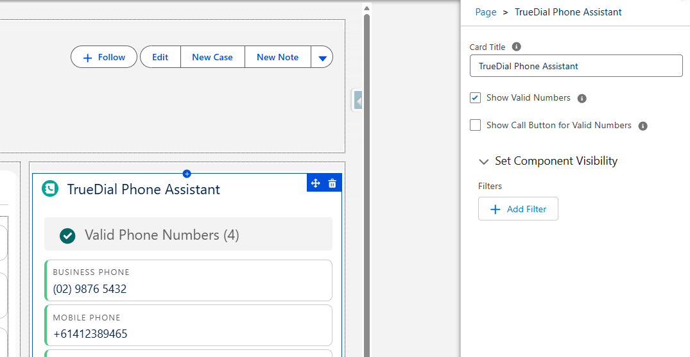Click Add Filter button

pyautogui.click(x=518, y=209)
